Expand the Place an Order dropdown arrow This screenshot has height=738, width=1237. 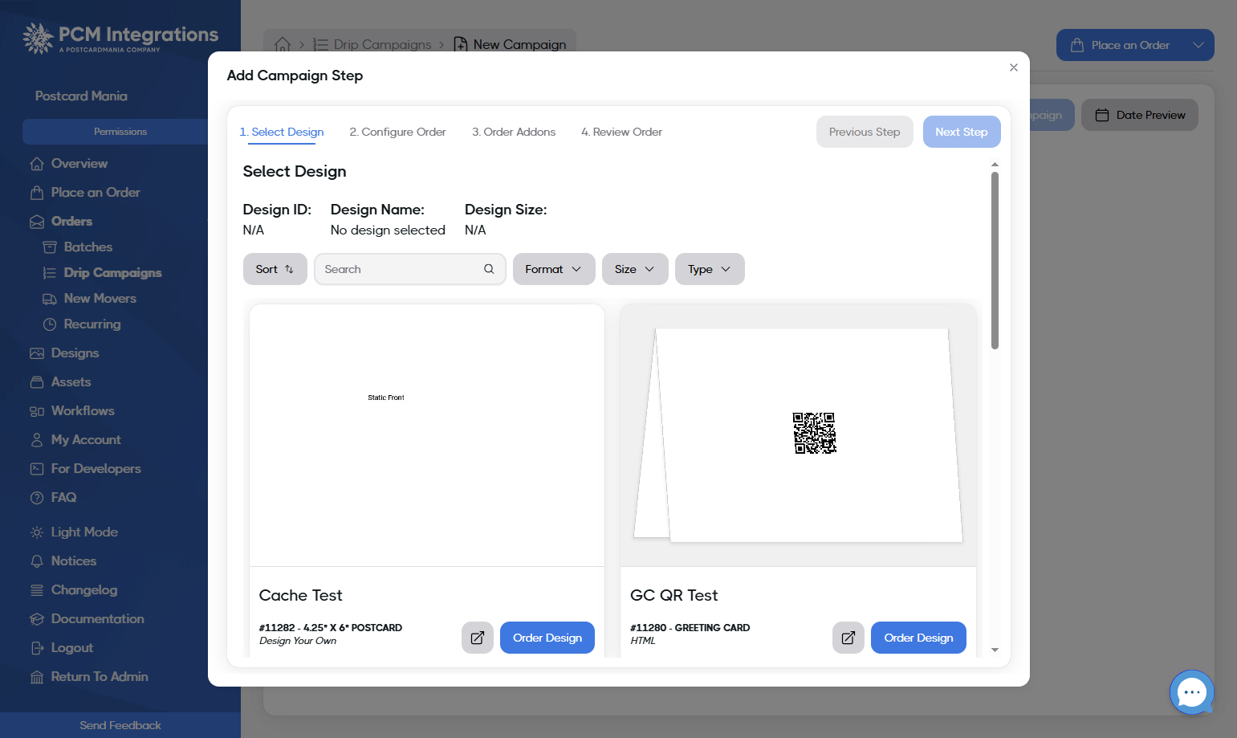pos(1198,45)
